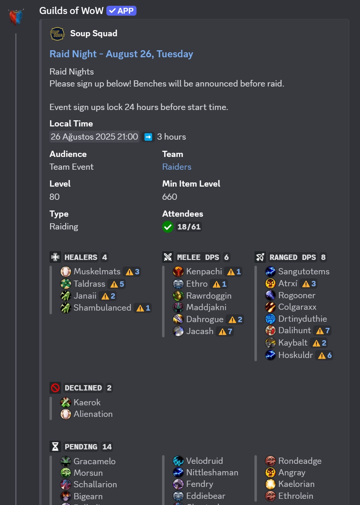Viewport: 360px width, 505px height.
Task: Click the Raiders team link
Action: click(x=177, y=167)
